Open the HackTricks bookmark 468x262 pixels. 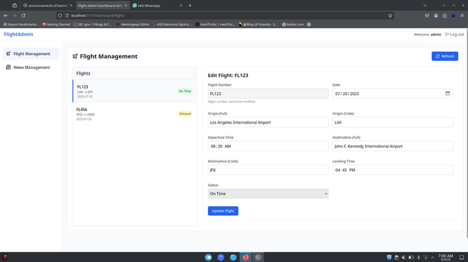pos(215,24)
